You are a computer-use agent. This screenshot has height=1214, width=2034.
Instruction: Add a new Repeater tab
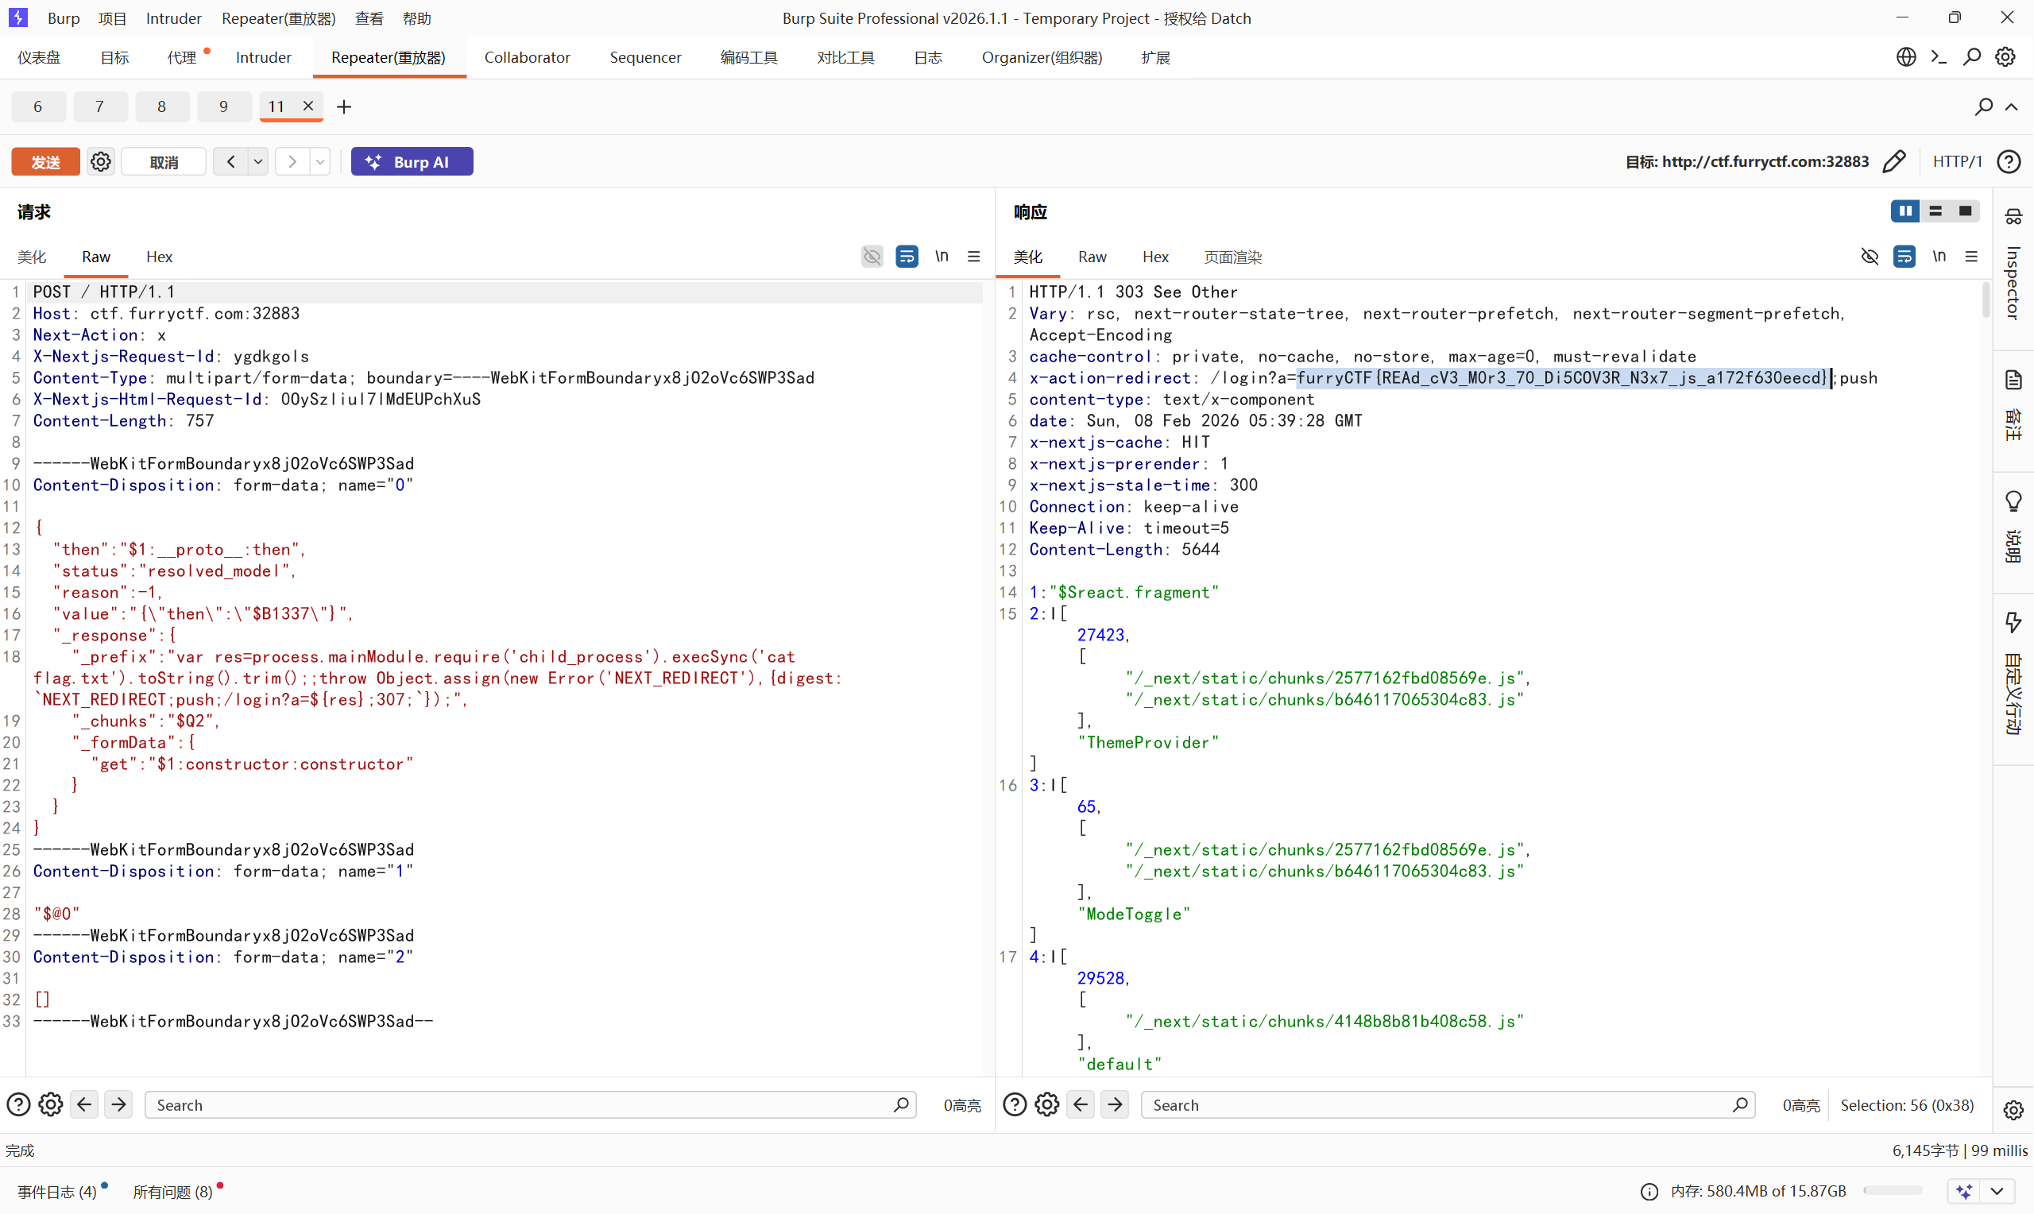pyautogui.click(x=344, y=106)
